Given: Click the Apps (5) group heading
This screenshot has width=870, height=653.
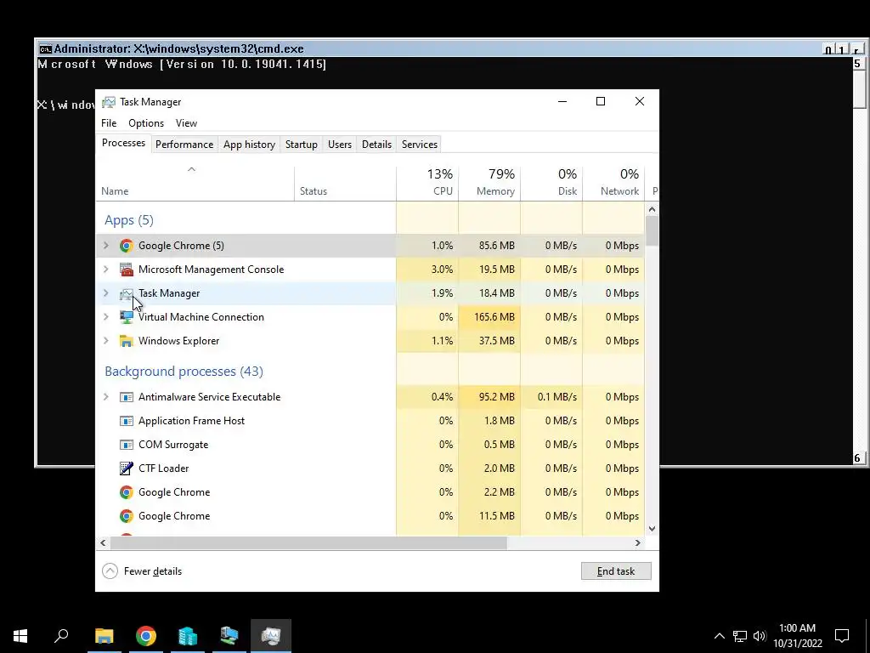Looking at the screenshot, I should point(129,220).
